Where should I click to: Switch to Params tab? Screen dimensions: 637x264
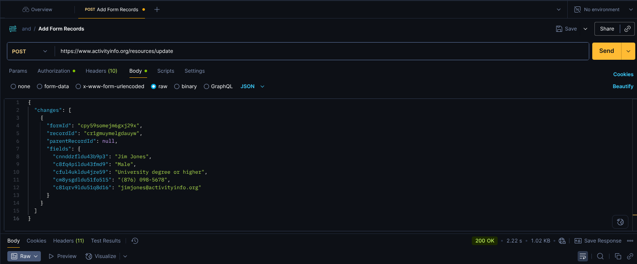(x=18, y=71)
